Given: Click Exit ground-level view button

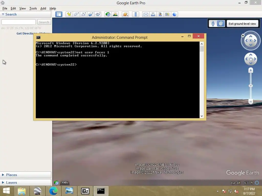Looking at the screenshot, I should pos(242,24).
